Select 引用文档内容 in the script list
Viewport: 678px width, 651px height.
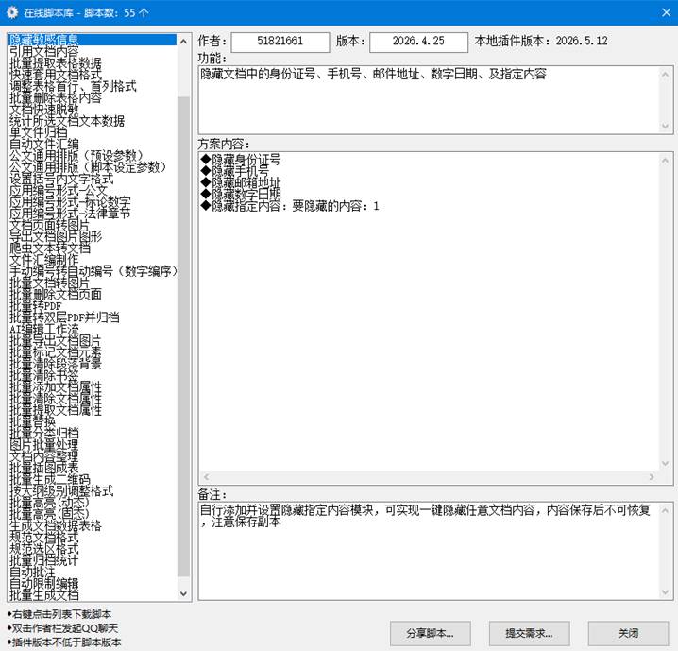click(93, 51)
